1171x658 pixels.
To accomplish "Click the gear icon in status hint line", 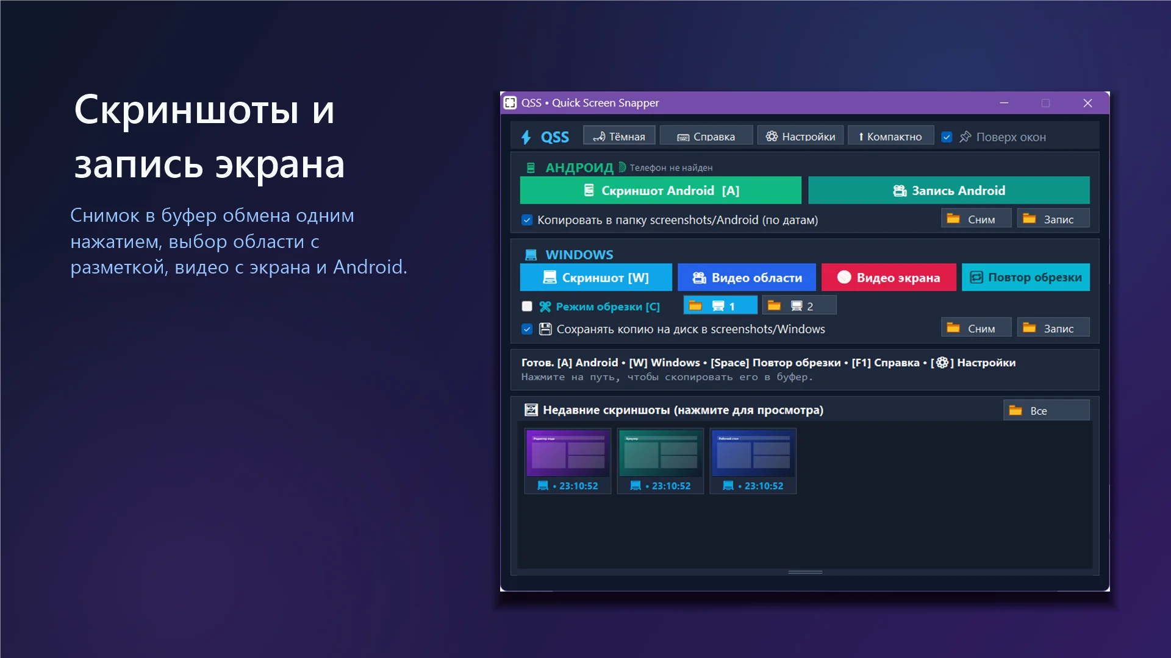I will [x=942, y=363].
